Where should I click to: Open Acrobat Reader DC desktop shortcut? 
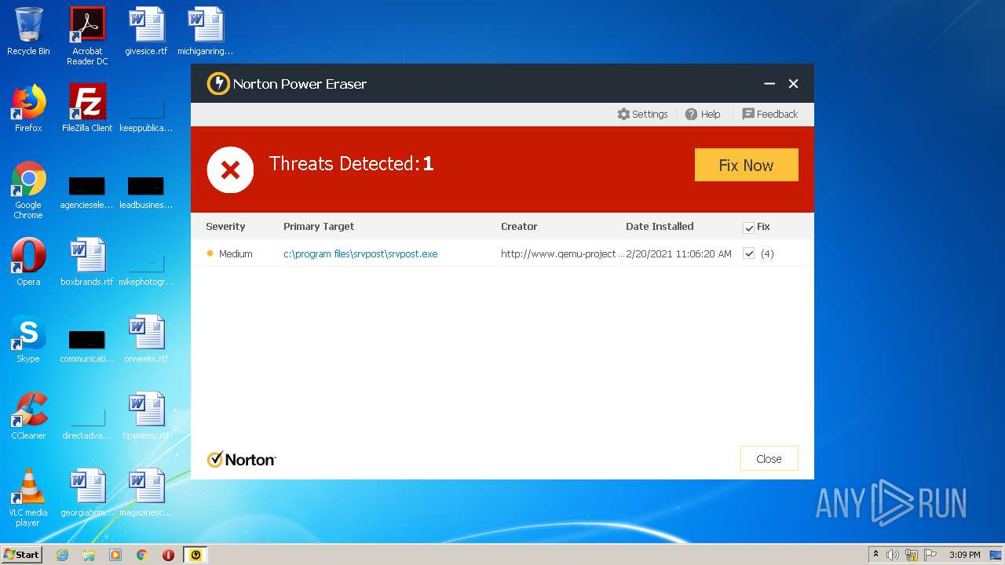pos(87,36)
